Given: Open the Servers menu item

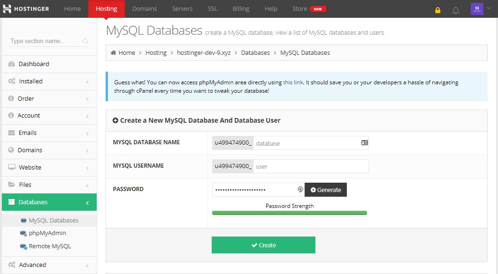Looking at the screenshot, I should coord(182,8).
